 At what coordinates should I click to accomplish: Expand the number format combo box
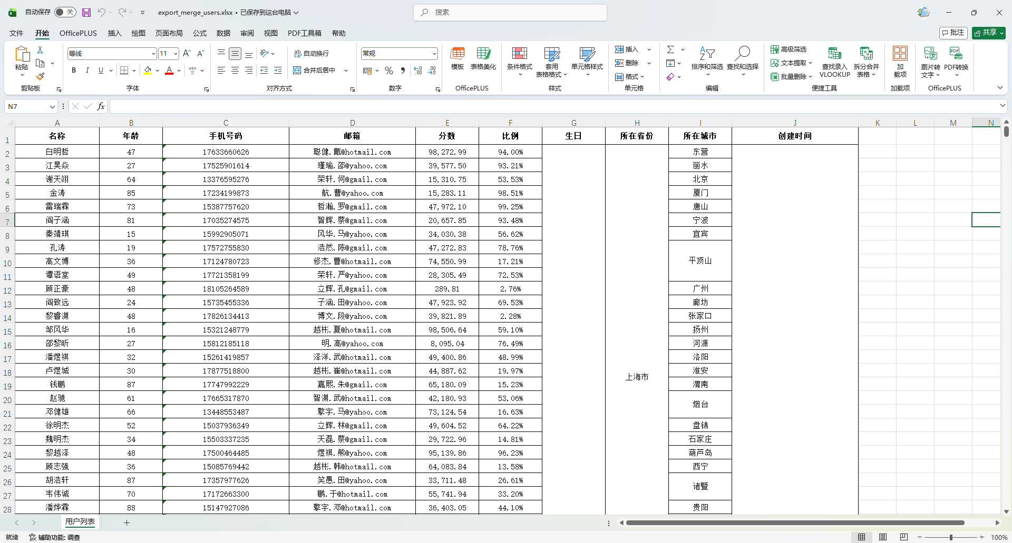(434, 54)
